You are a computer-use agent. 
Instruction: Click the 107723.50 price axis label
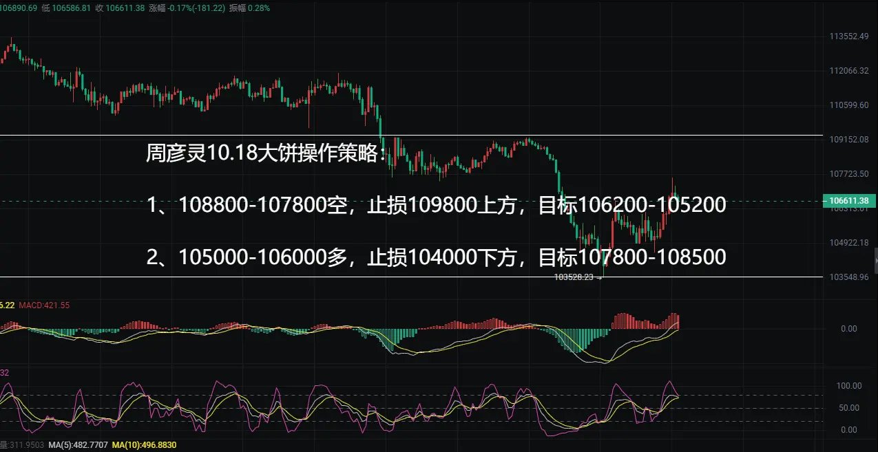pos(850,174)
